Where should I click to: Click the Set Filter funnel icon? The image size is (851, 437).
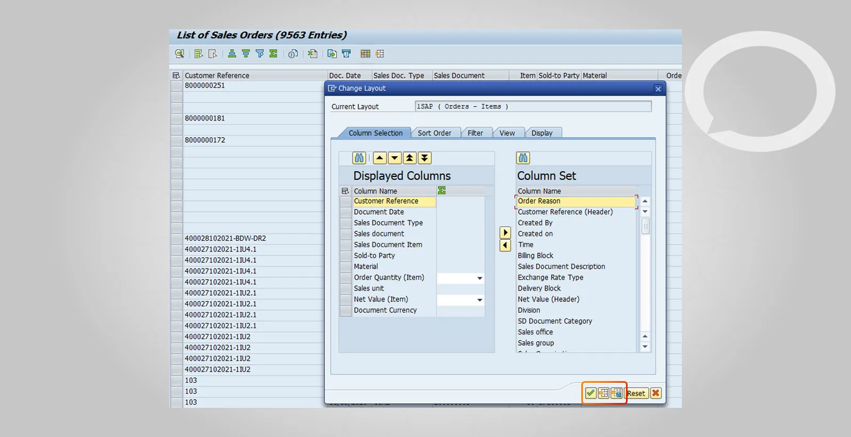(x=260, y=54)
